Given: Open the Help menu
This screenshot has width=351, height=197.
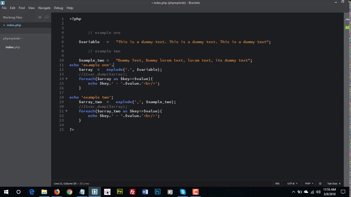Looking at the screenshot, I should (70, 8).
